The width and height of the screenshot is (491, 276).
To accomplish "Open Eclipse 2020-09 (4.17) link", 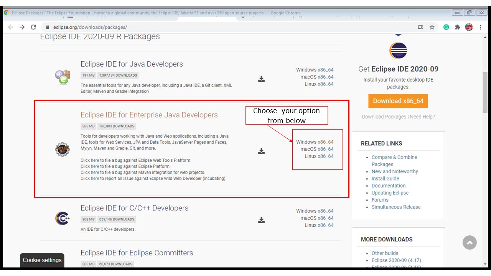I will point(396,260).
